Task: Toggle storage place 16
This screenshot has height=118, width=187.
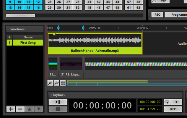Action: click(38, 7)
